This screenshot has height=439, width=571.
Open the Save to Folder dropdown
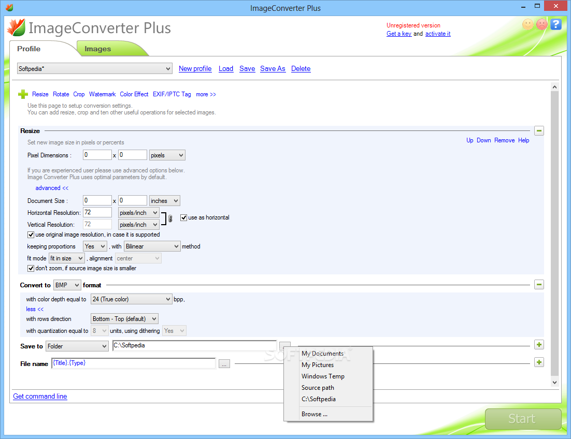pyautogui.click(x=77, y=346)
